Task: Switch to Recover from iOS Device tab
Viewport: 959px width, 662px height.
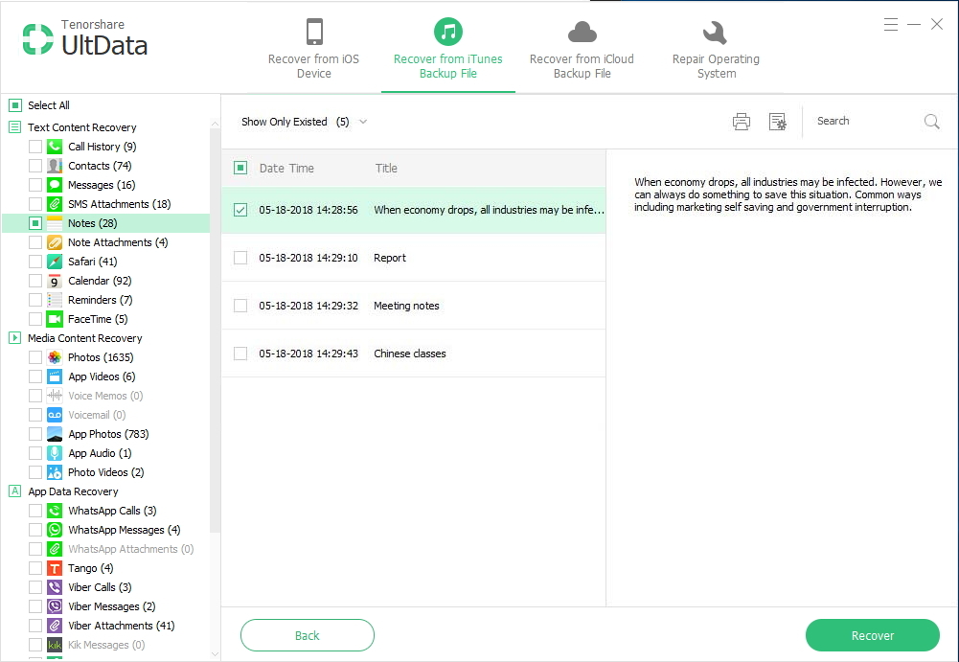Action: click(x=313, y=50)
